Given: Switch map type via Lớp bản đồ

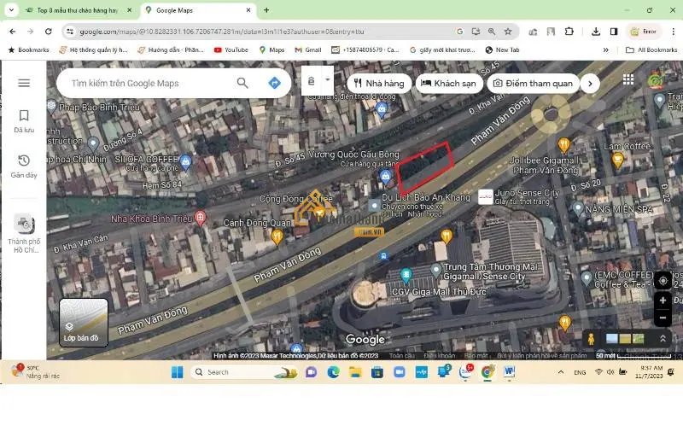Looking at the screenshot, I should [84, 322].
